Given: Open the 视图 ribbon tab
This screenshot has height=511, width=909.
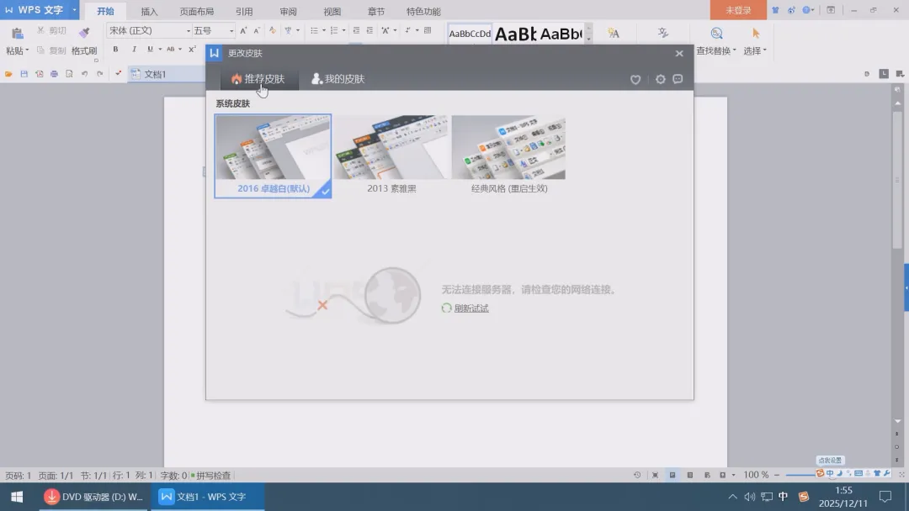Looking at the screenshot, I should pyautogui.click(x=332, y=12).
